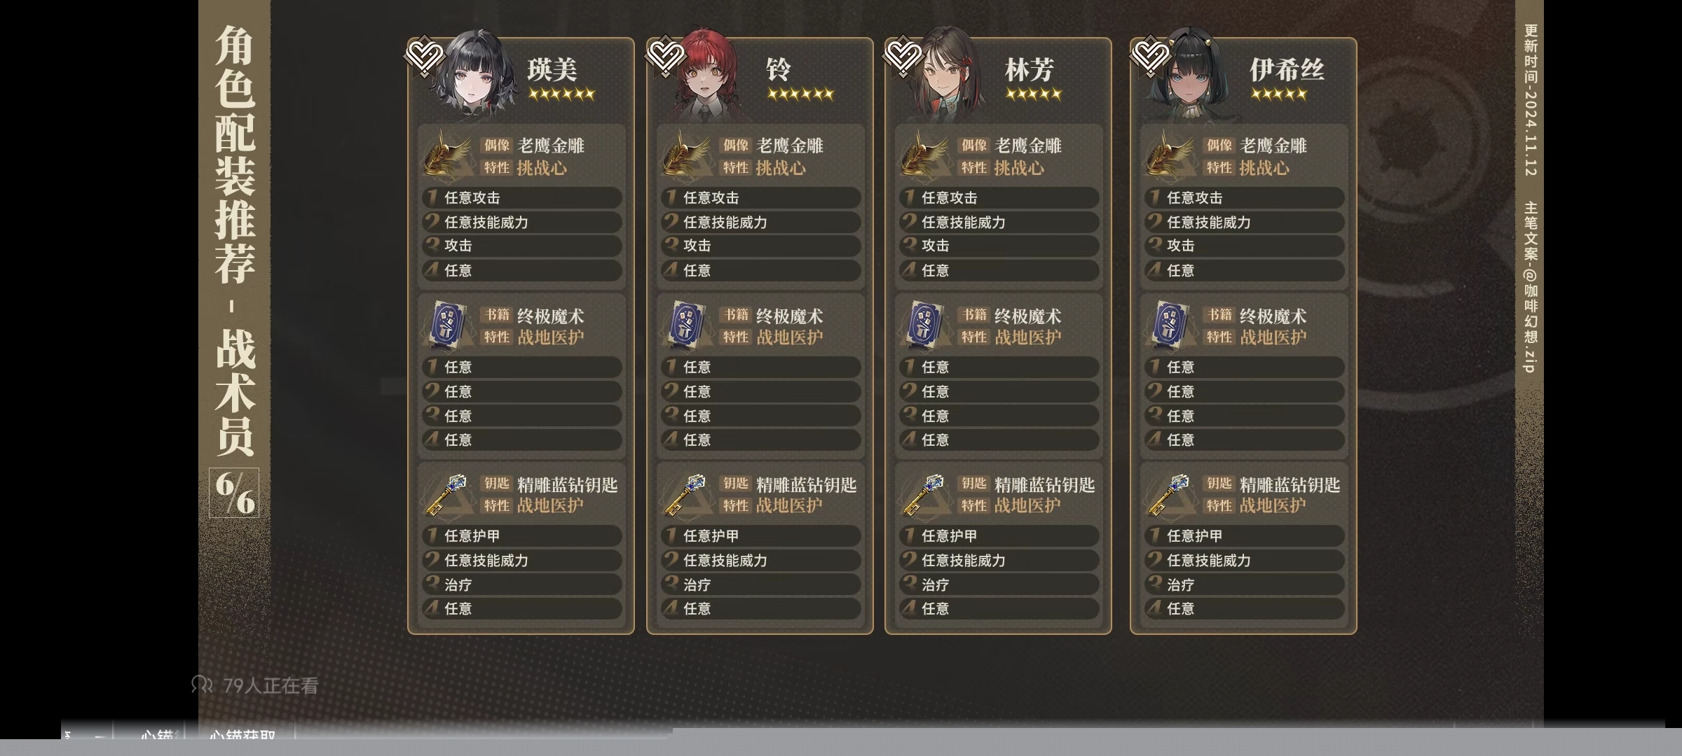Click 铃's 任意攻击 idol slot
1682x756 pixels.
[760, 198]
